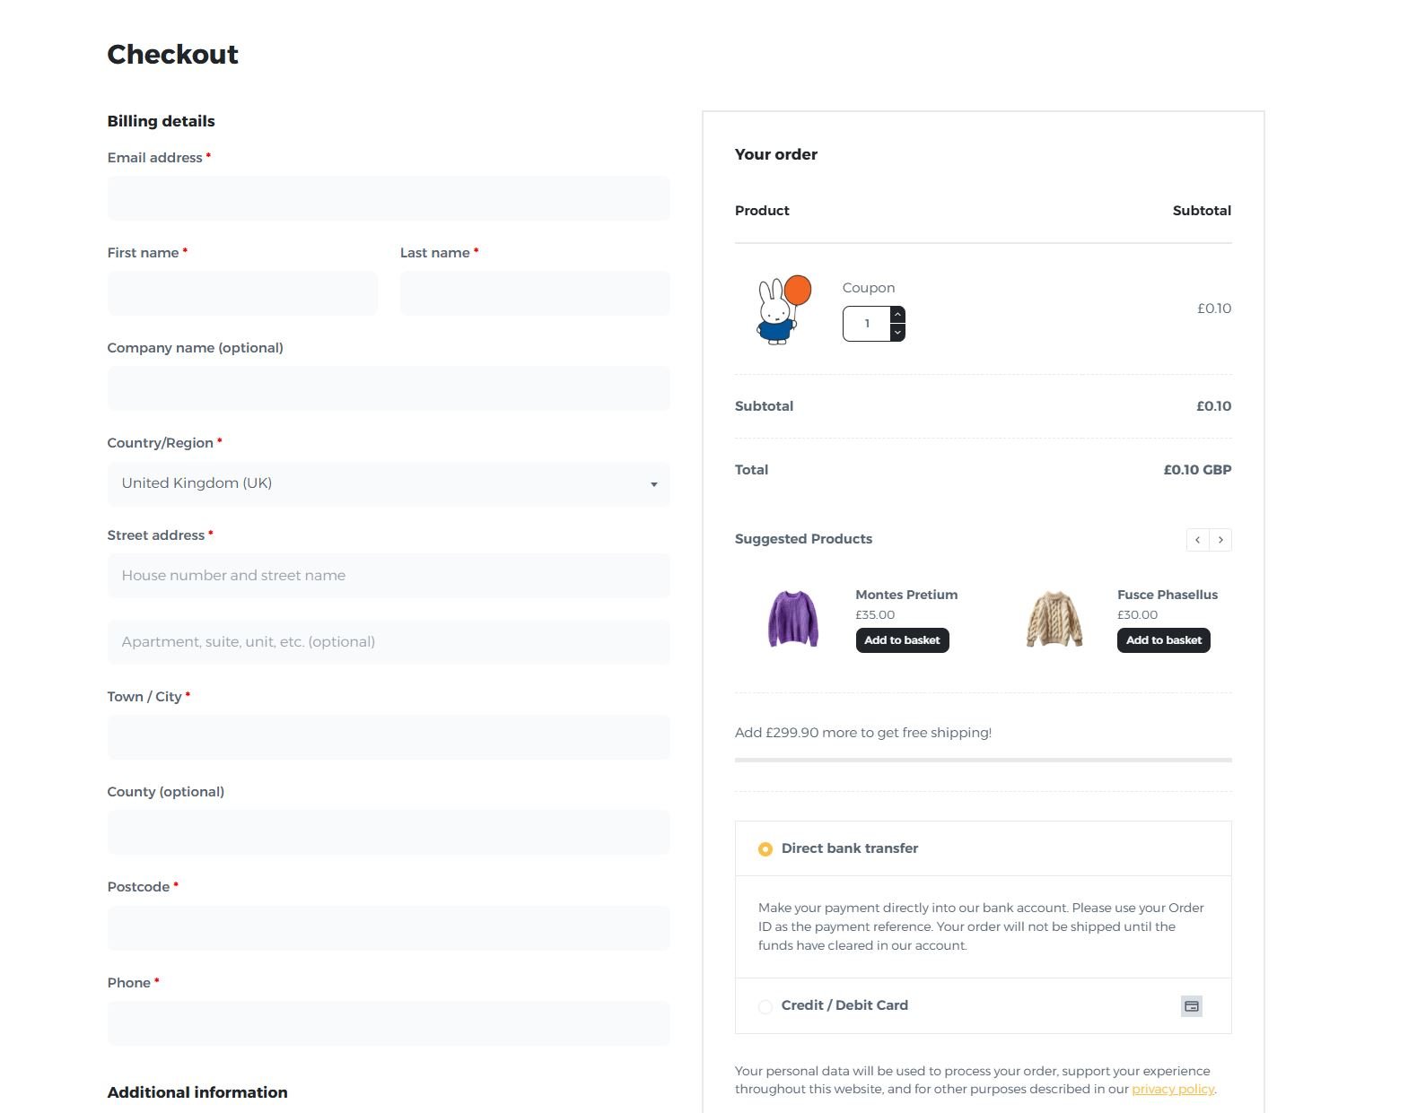Open the privacy policy link
Viewport: 1417px width, 1113px height.
[1172, 1089]
